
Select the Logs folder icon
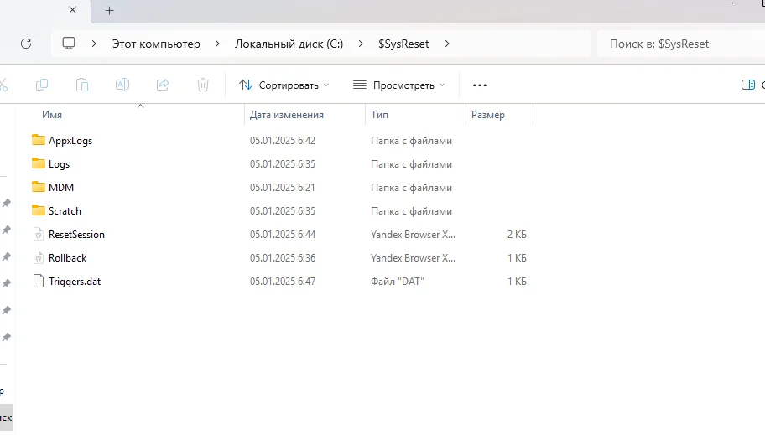point(38,163)
